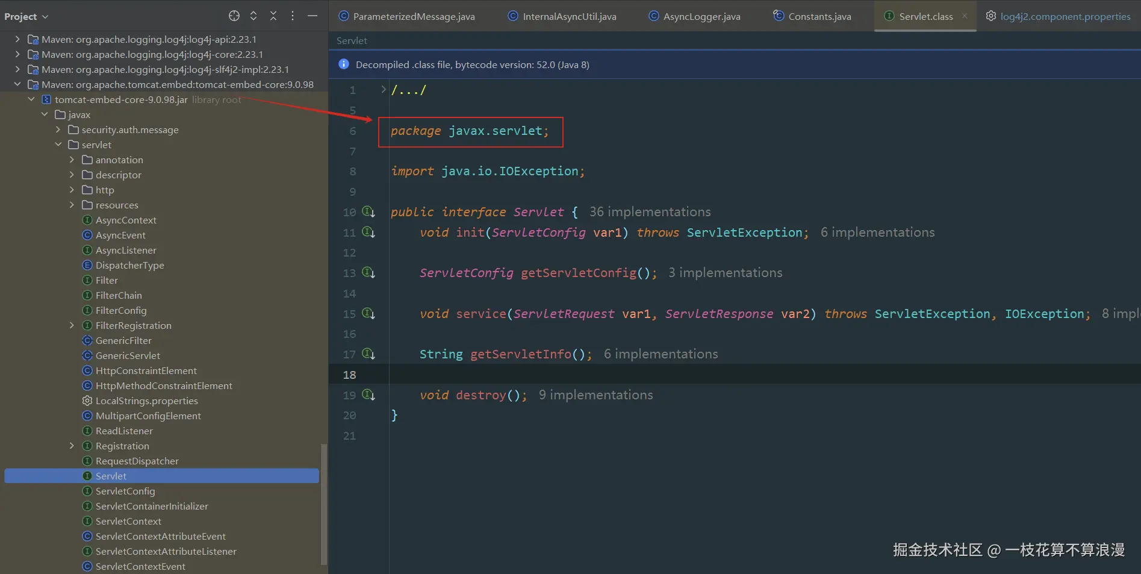Expand the http folder
The image size is (1141, 574).
72,190
